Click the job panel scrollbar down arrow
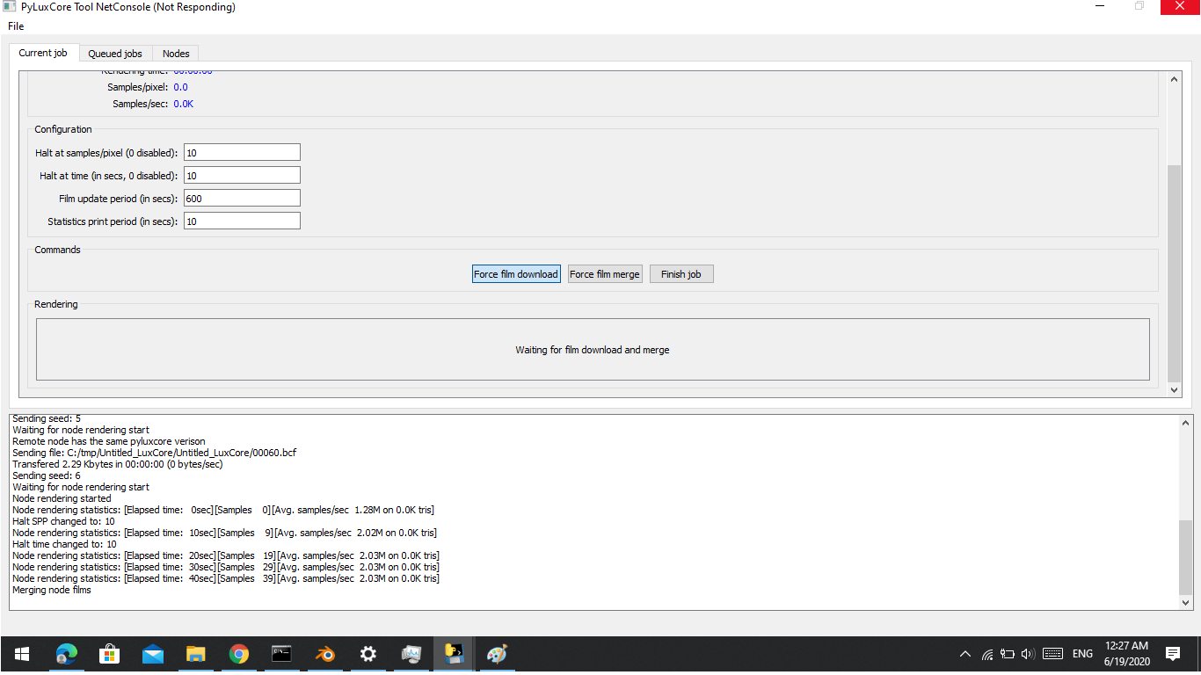 tap(1174, 388)
